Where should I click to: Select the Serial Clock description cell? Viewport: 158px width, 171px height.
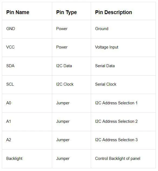click(x=123, y=85)
